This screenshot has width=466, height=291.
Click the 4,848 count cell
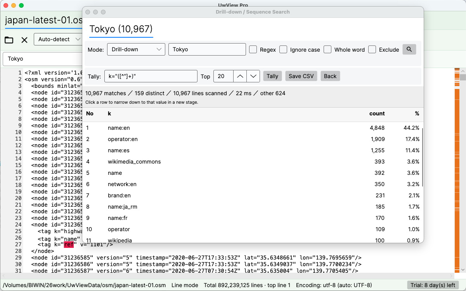[377, 128]
